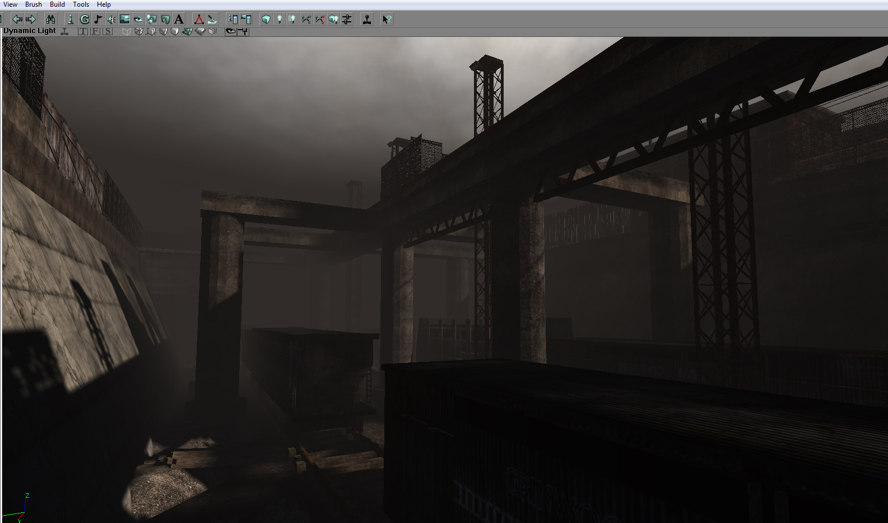Viewport: 888px width, 523px height.
Task: Open the 2D Shape Editor triangle icon
Action: pos(198,20)
